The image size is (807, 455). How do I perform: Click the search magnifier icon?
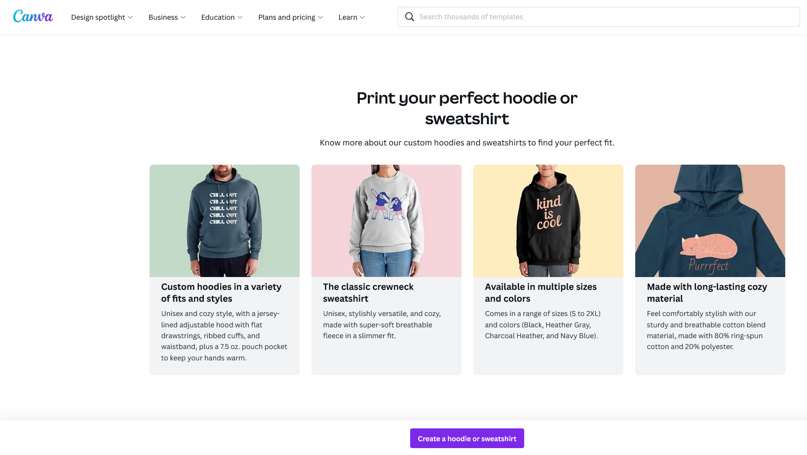tap(409, 17)
